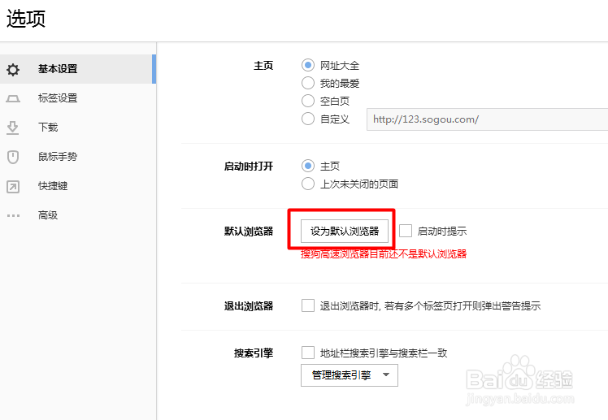Choose the 空白页 homepage option

tap(308, 101)
